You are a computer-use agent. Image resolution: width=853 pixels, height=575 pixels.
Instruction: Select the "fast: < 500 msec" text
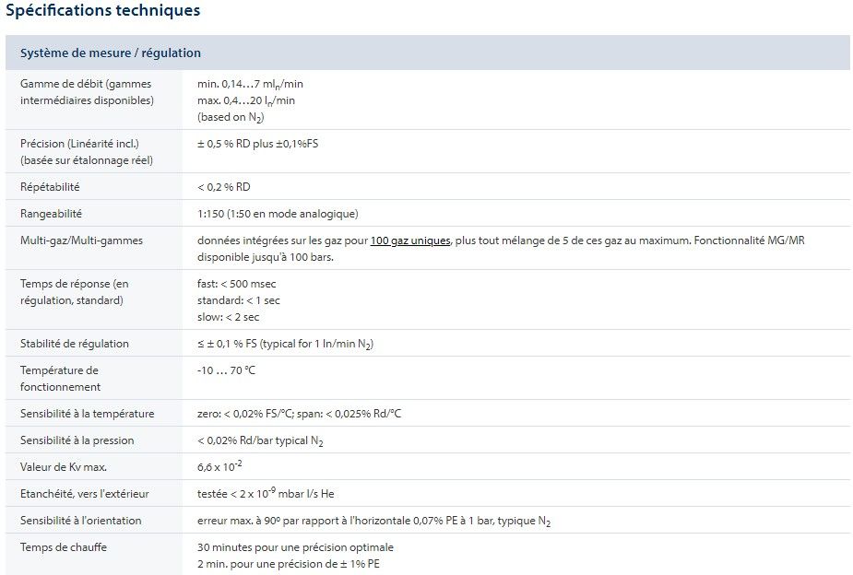[x=238, y=284]
